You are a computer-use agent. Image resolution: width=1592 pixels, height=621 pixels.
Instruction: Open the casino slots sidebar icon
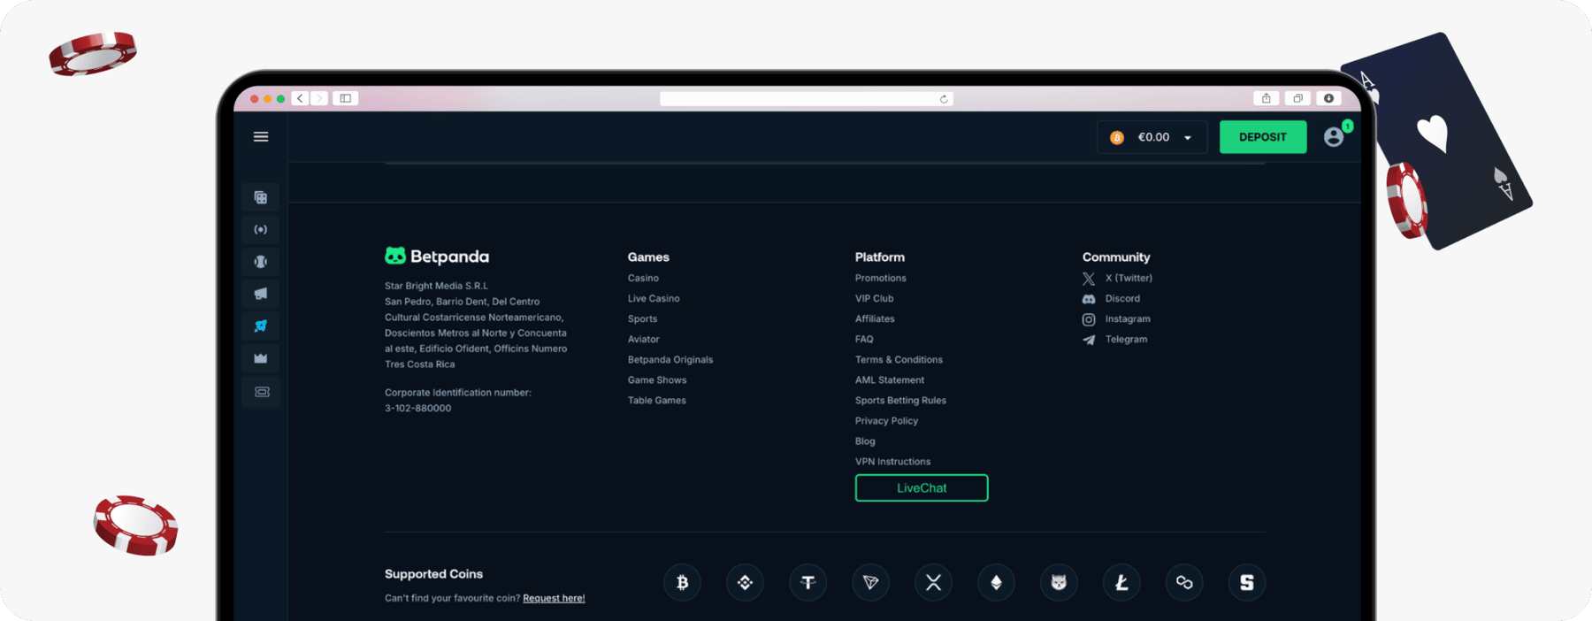(261, 197)
